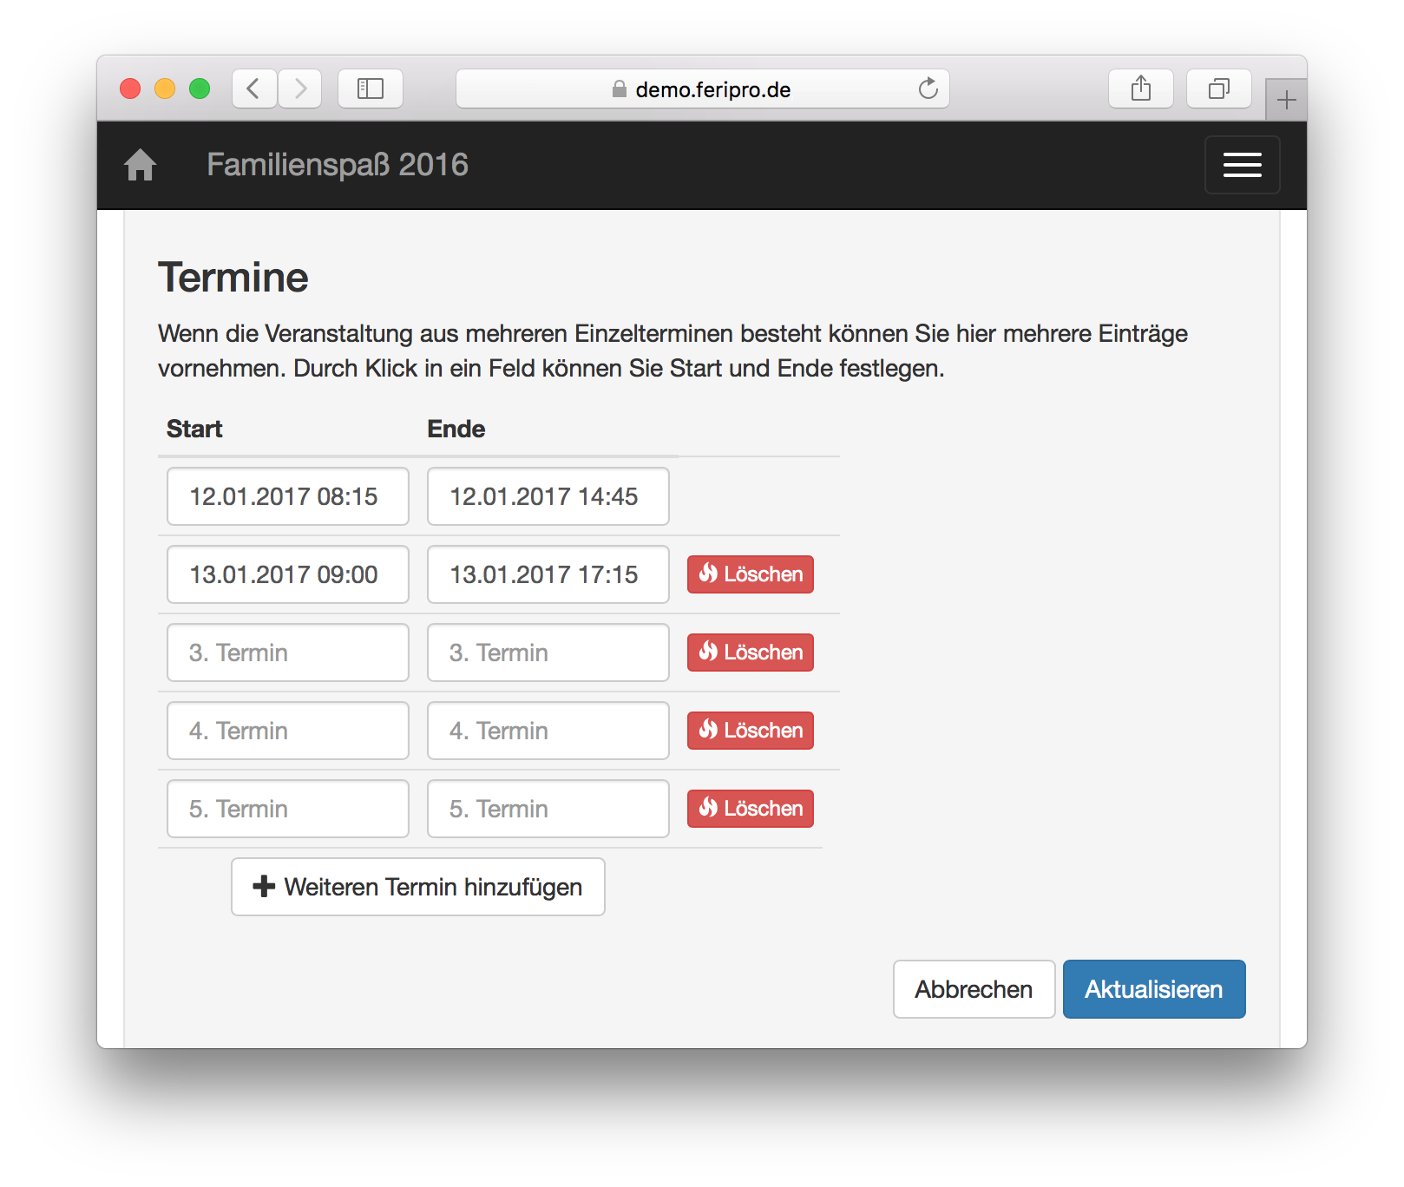Focus the empty 3. Termin start field
Screen dimensions: 1404x1187
tap(287, 653)
